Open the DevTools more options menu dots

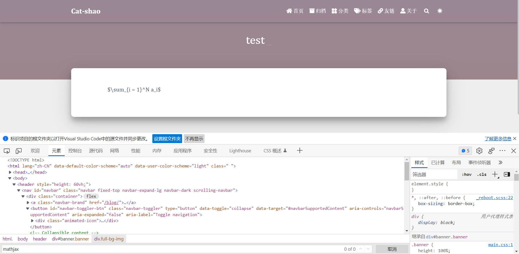503,151
